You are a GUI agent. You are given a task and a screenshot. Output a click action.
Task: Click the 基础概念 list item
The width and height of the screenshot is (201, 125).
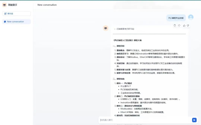[x=142, y=50]
